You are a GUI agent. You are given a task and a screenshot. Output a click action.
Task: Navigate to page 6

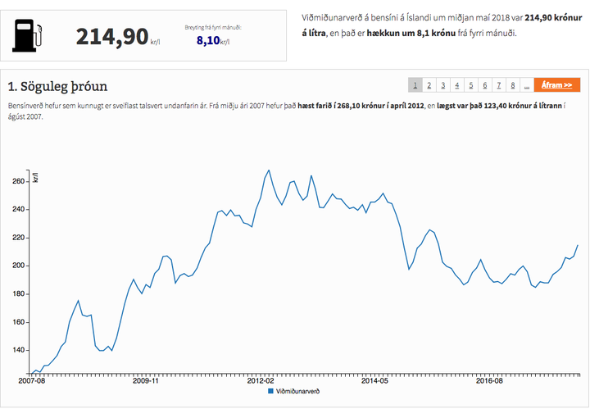[484, 85]
